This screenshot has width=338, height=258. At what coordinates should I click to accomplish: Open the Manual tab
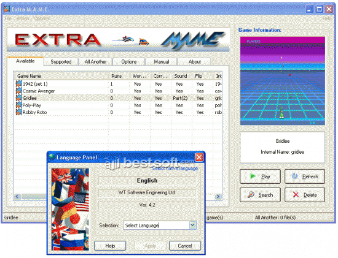162,62
